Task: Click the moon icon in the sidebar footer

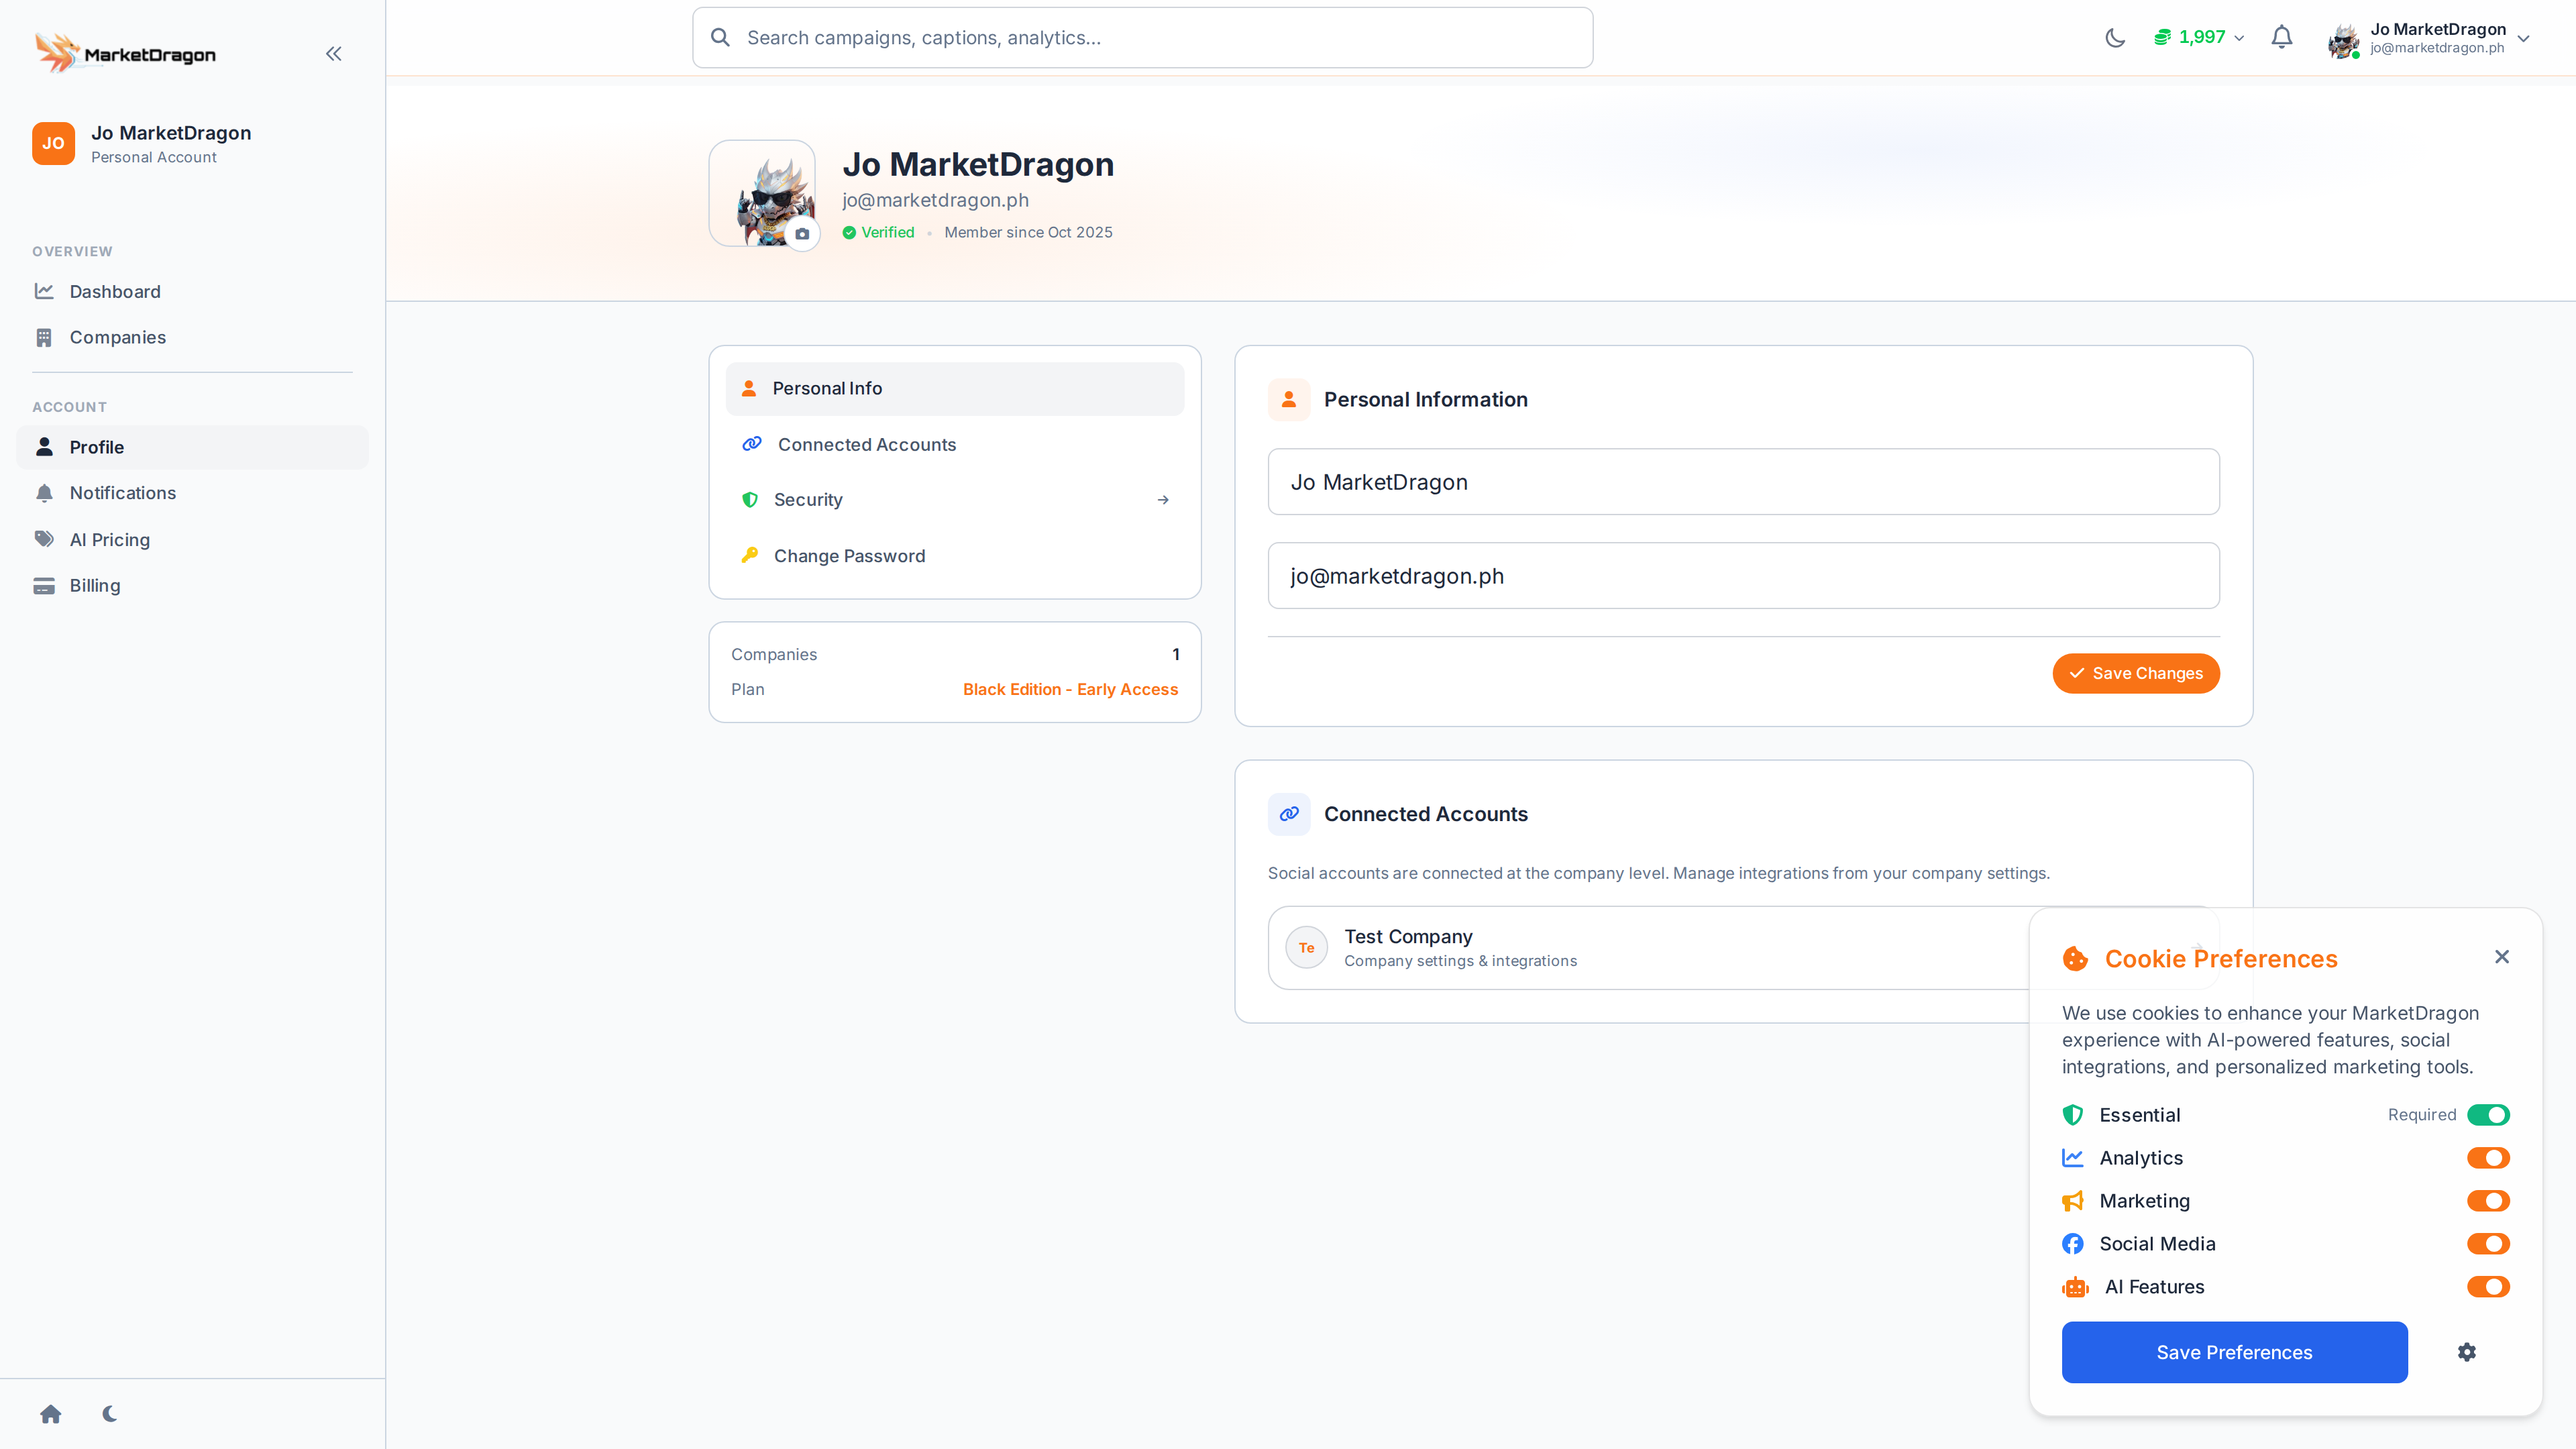Action: pos(110,1414)
